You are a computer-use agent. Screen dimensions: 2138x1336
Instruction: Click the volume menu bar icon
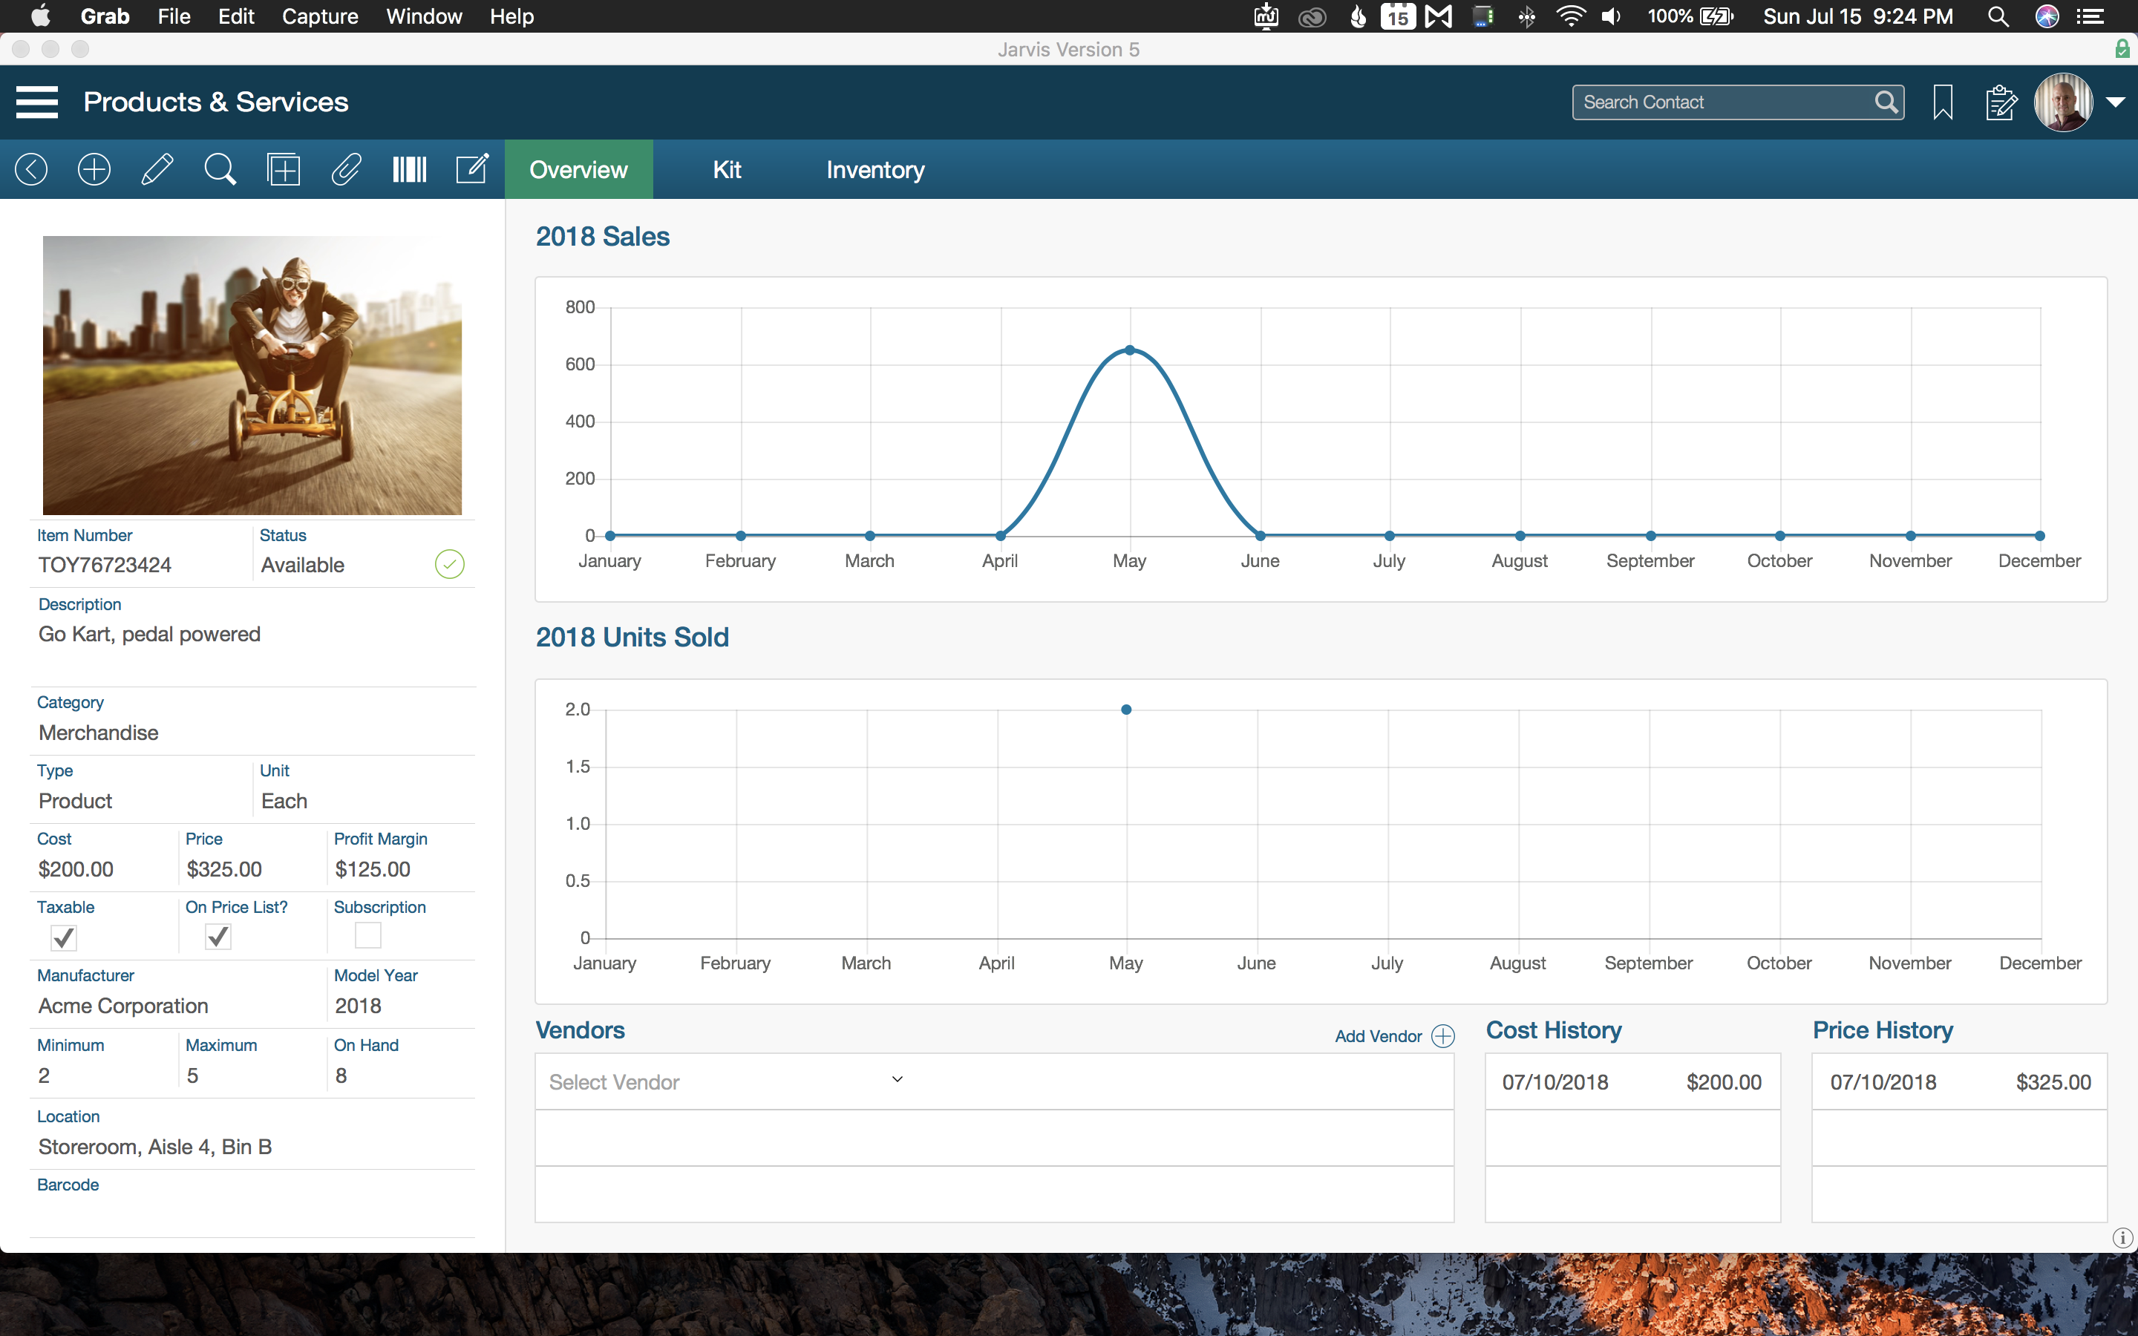point(1612,16)
